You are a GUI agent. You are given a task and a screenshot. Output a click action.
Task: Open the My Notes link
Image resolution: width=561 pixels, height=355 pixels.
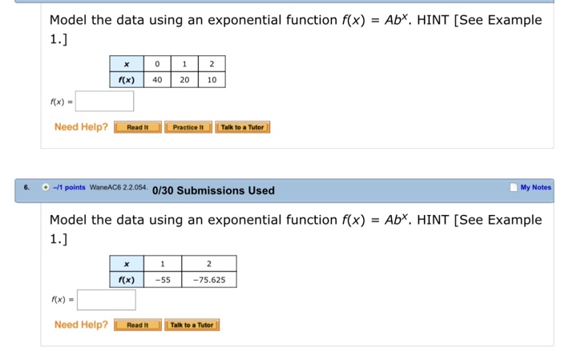pyautogui.click(x=535, y=187)
